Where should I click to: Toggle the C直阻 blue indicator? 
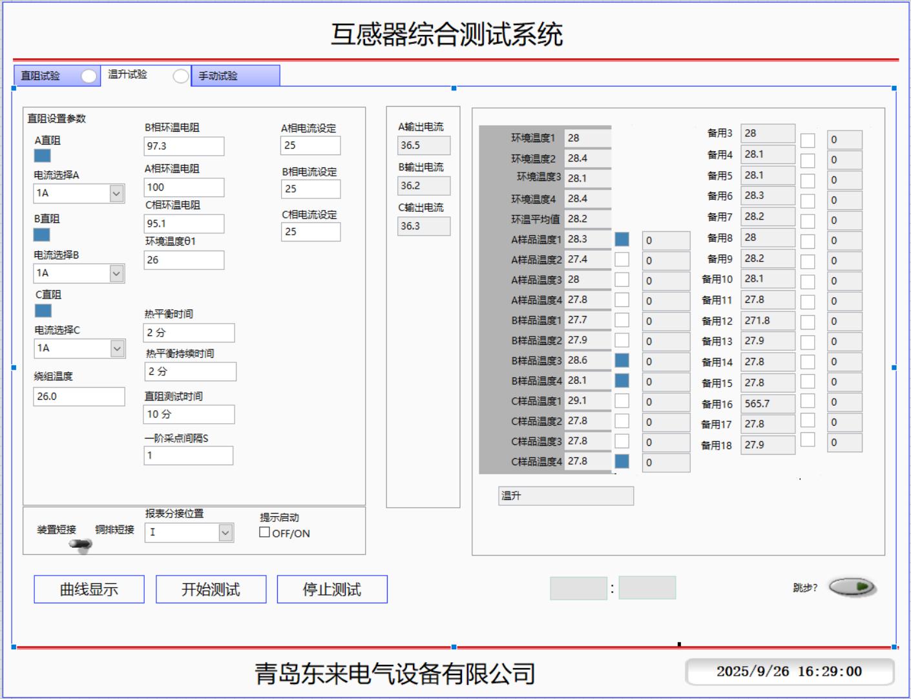(x=43, y=311)
